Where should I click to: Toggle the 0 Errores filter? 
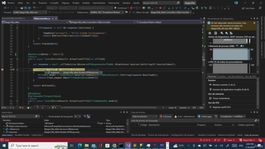pos(166,116)
